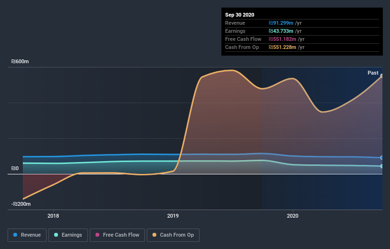Click the pink Free Cash Flow legend dot
The width and height of the screenshot is (390, 249).
pyautogui.click(x=97, y=235)
